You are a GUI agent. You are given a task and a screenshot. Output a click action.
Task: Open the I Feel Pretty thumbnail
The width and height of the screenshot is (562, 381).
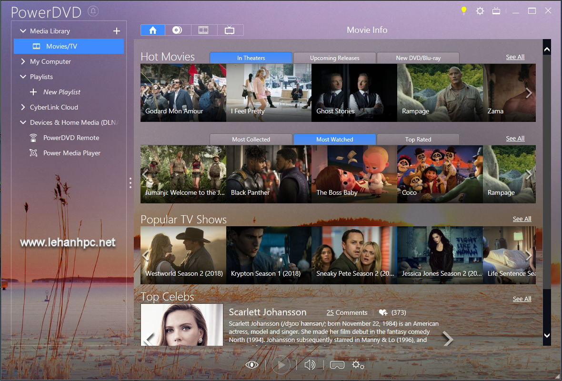[269, 93]
